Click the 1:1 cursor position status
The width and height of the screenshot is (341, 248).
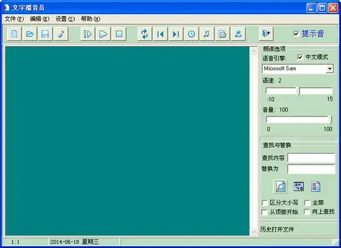tap(15, 242)
